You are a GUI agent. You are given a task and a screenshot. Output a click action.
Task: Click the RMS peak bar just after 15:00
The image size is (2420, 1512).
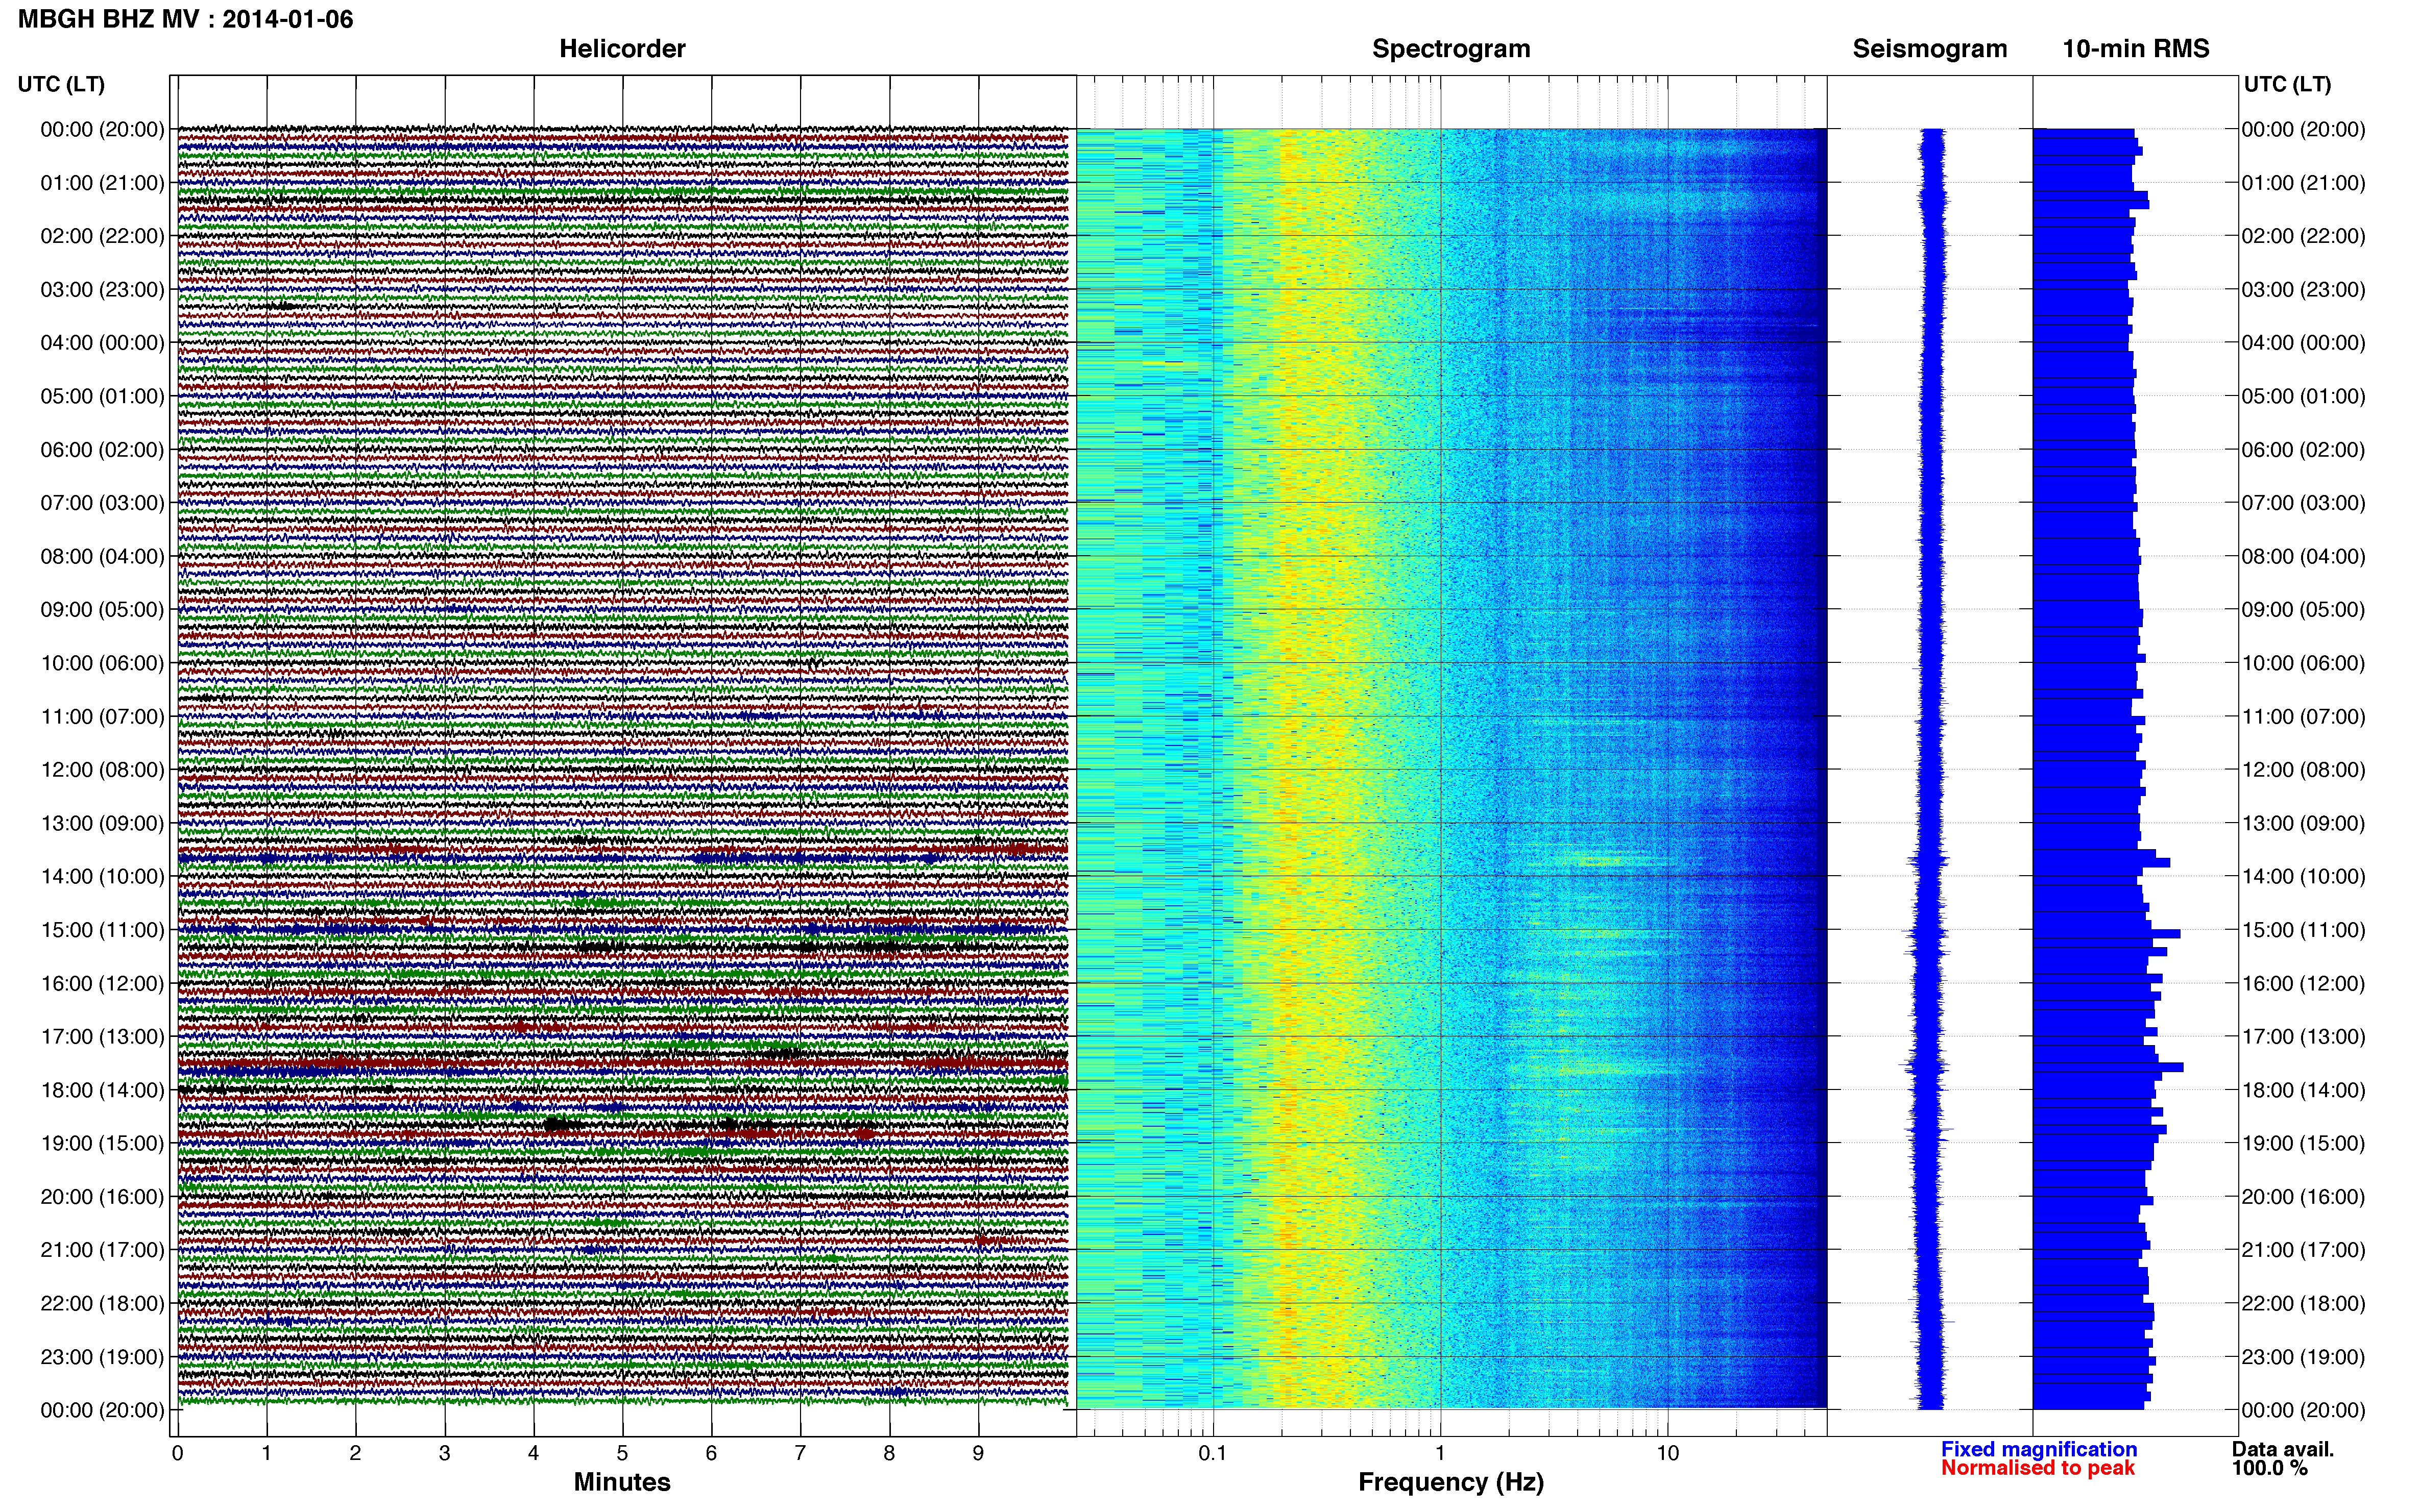click(2106, 934)
